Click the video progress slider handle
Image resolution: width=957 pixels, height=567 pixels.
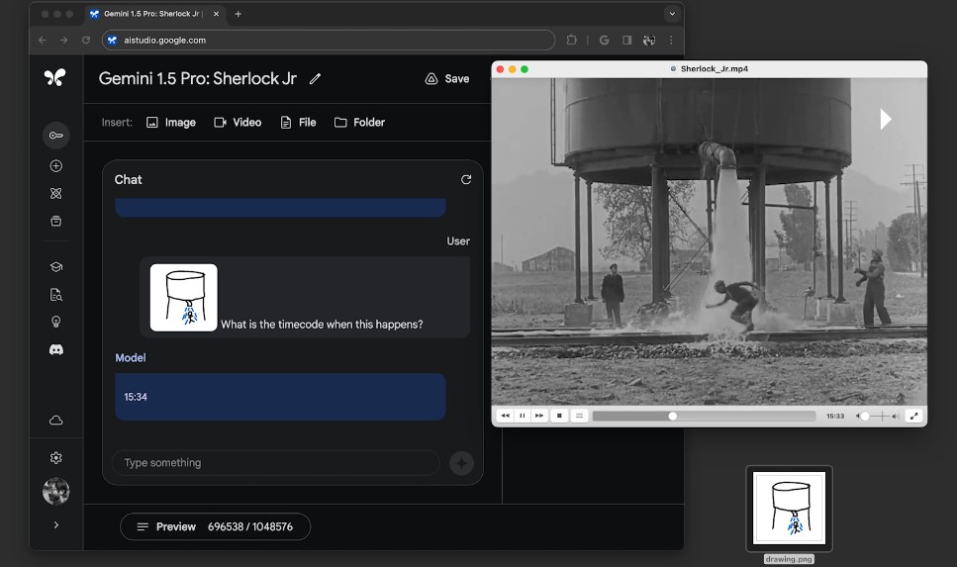click(673, 417)
